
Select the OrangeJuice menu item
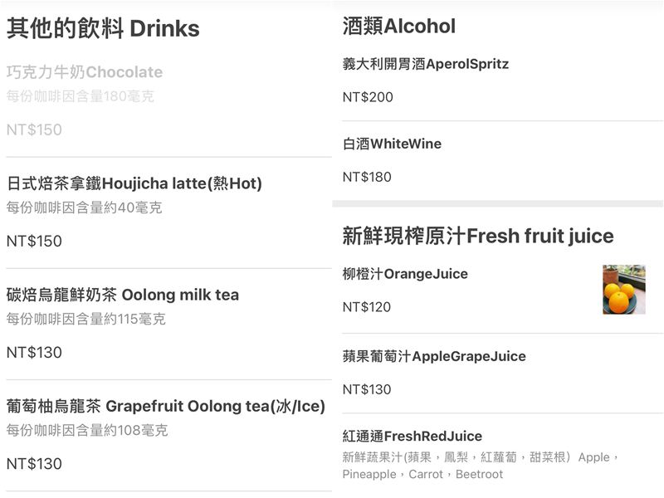click(x=405, y=274)
